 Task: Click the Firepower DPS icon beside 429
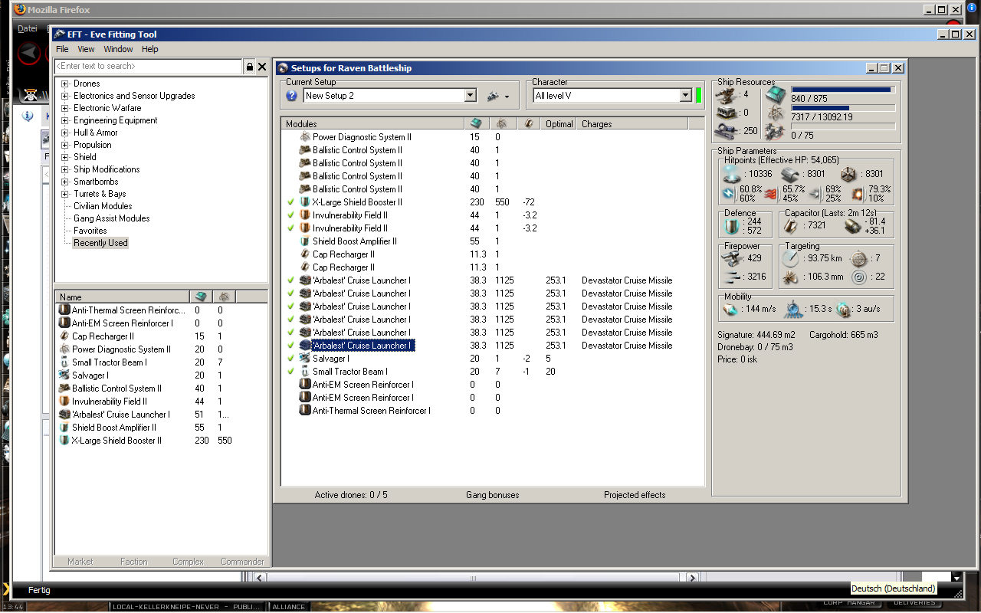point(733,258)
